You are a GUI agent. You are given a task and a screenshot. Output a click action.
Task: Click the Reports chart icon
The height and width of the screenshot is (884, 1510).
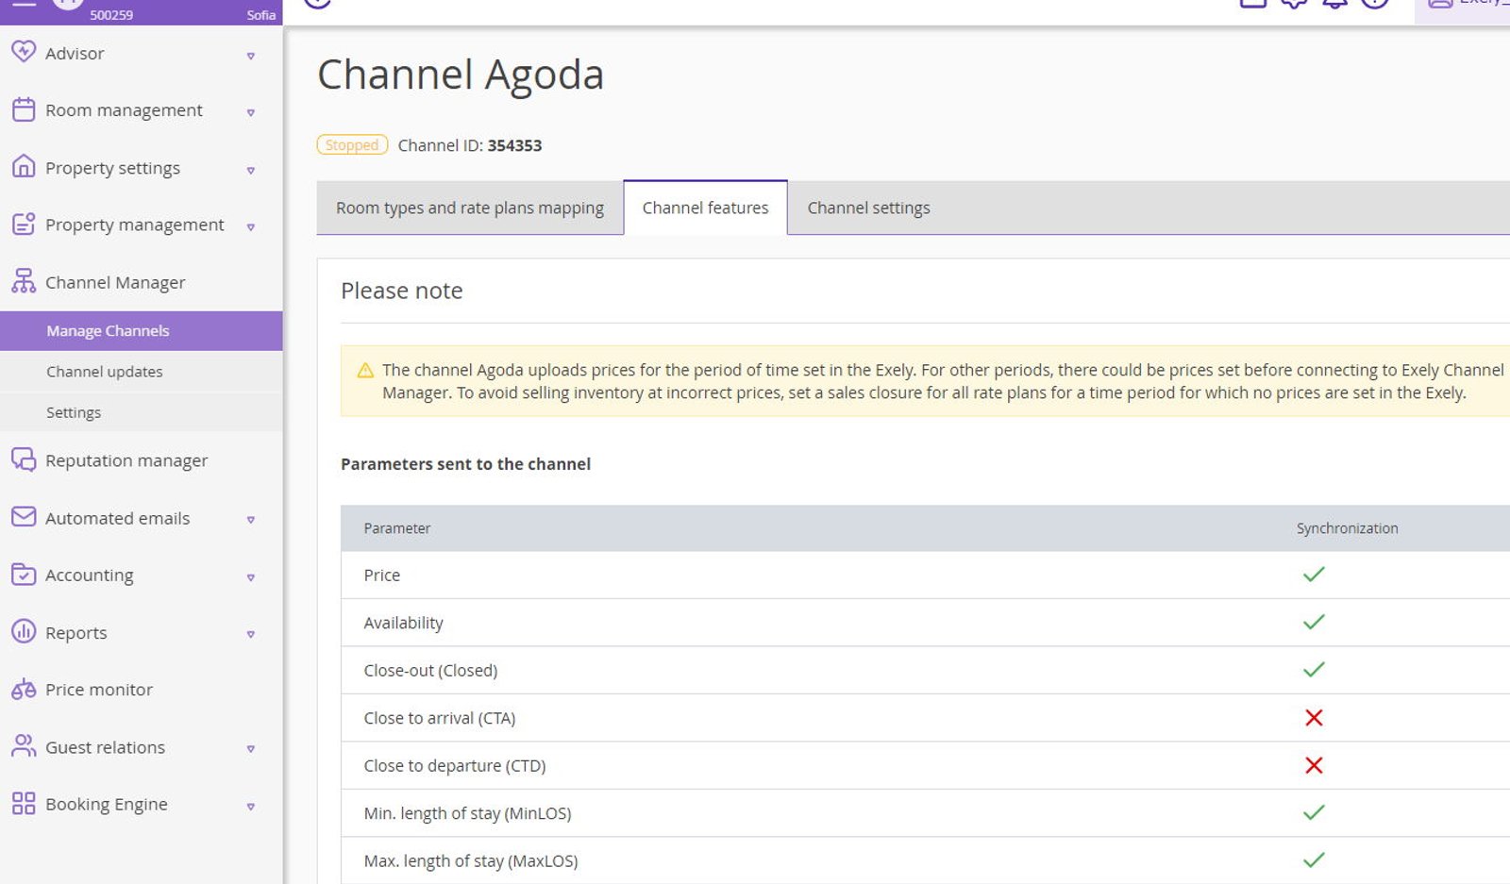click(x=24, y=631)
